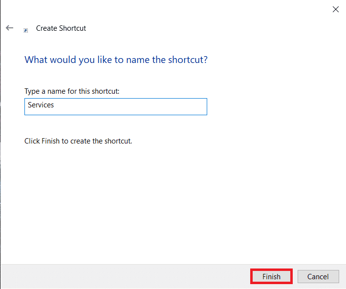Click the gray footer area left of Finish
Viewport: 346px width, 289px height.
(122, 276)
